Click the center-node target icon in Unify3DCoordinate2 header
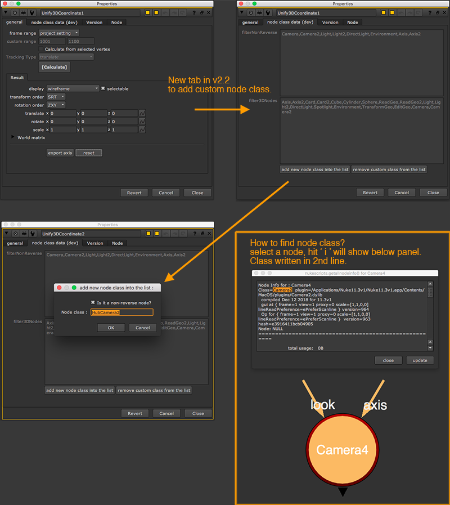450x505 pixels. click(x=15, y=234)
